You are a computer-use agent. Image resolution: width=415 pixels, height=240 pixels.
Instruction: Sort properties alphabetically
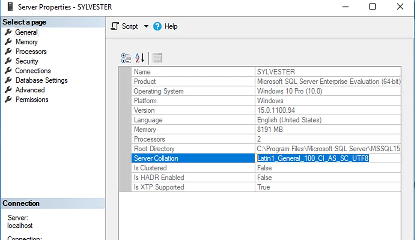point(140,58)
